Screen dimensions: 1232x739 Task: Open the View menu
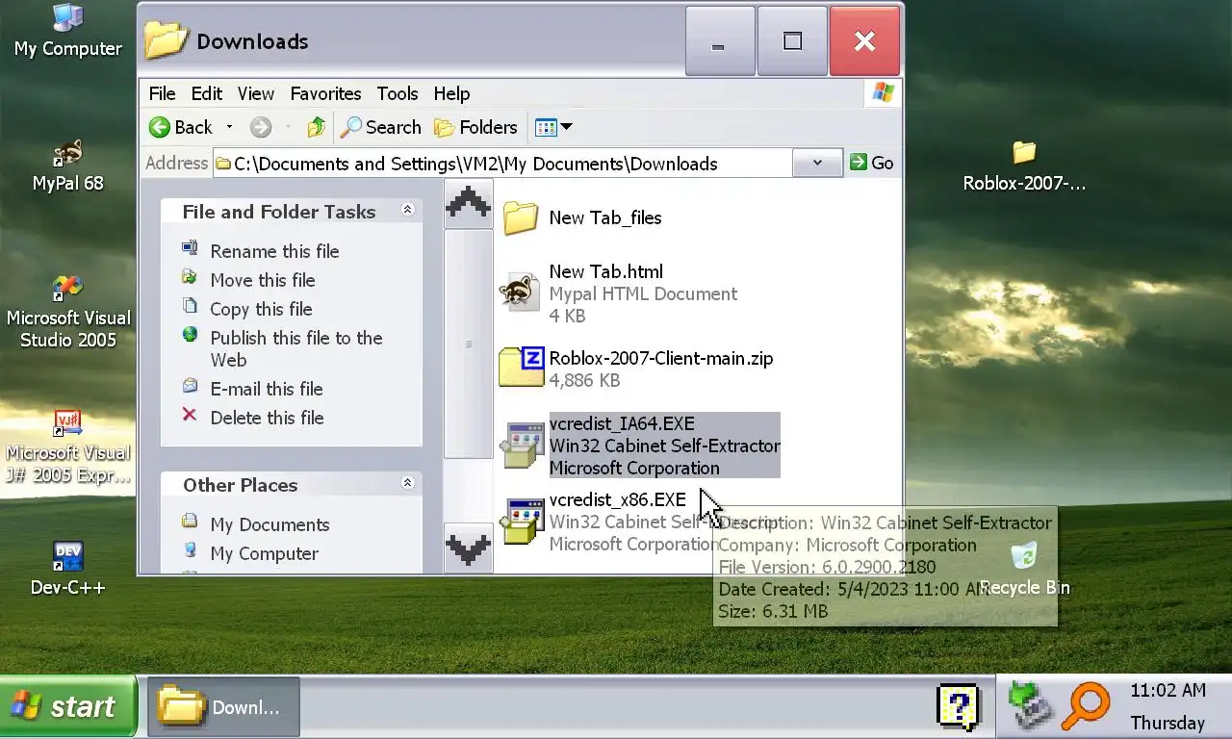pyautogui.click(x=256, y=93)
